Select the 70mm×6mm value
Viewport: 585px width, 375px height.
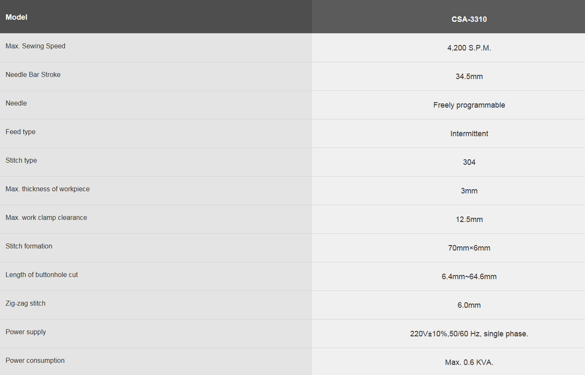(469, 248)
